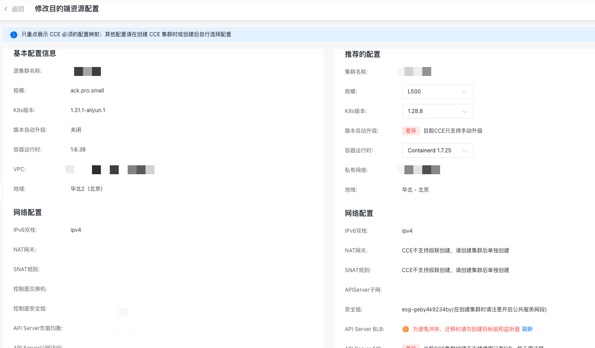595x348 pixels.
Task: Select the 1.31.1-aliyun.1 version text
Action: 88,110
